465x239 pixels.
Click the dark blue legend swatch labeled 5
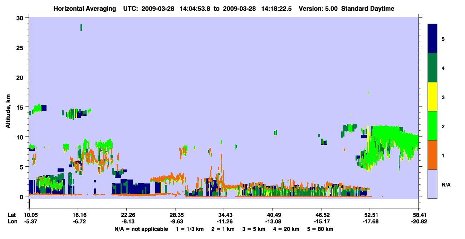coord(432,39)
